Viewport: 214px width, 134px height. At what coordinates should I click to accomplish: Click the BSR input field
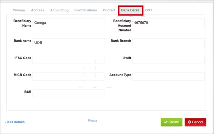[68, 94]
